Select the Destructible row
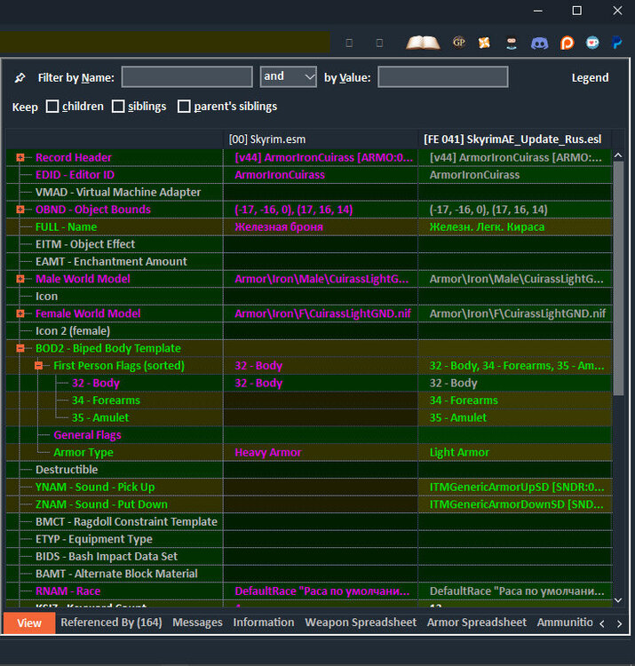 point(309,470)
